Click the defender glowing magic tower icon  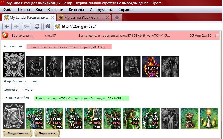tap(209, 118)
